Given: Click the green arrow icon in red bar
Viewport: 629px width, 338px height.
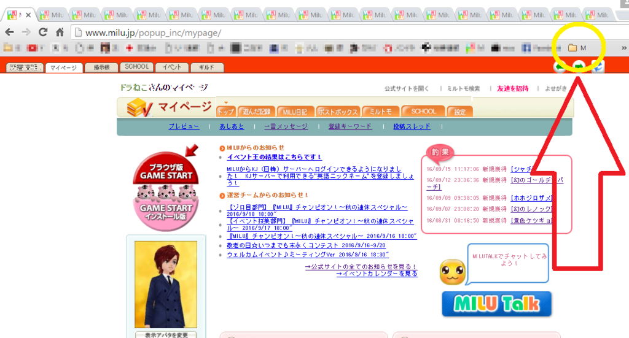Looking at the screenshot, I should [578, 66].
